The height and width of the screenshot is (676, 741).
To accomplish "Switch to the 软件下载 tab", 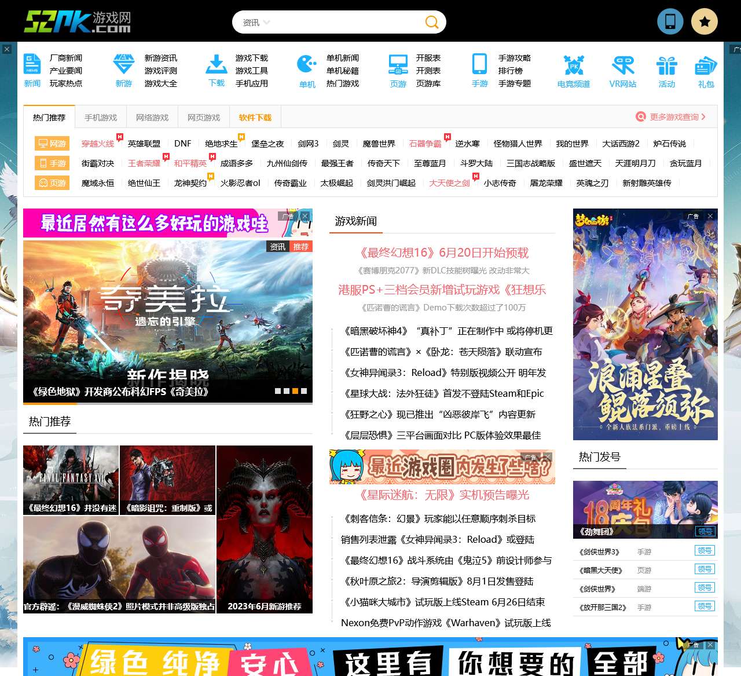I will (255, 118).
